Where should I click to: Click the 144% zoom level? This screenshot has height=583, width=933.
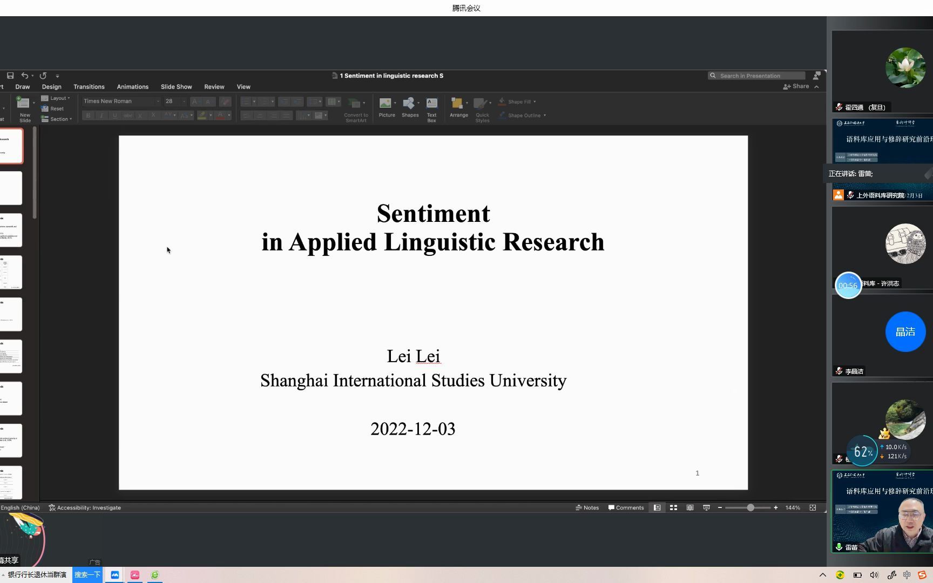pyautogui.click(x=793, y=507)
